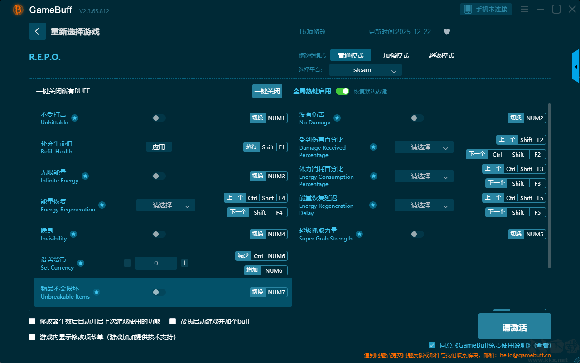Viewport: 580px width, 363px height.
Task: Click the GameBuff logo icon
Action: point(18,10)
